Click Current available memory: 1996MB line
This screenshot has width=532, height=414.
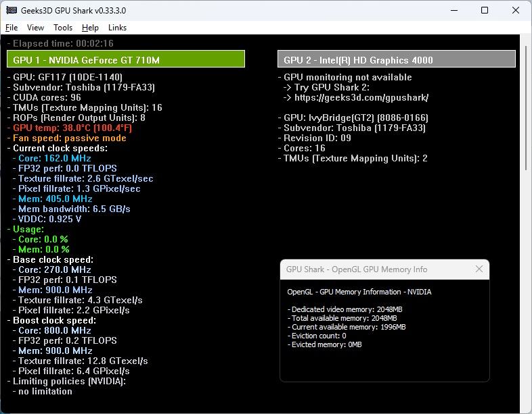[x=347, y=327]
